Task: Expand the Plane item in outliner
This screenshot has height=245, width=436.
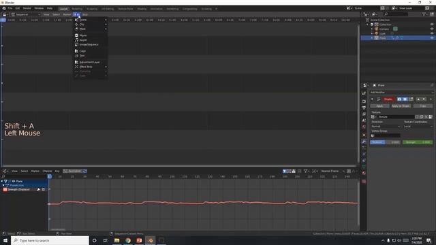Action: (x=372, y=38)
